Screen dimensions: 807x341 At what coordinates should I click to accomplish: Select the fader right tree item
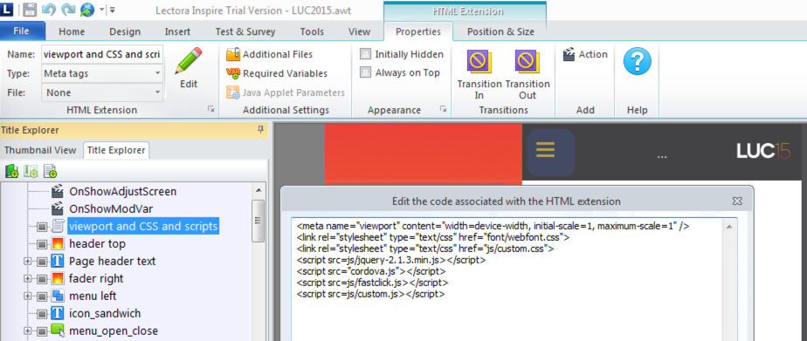96,278
